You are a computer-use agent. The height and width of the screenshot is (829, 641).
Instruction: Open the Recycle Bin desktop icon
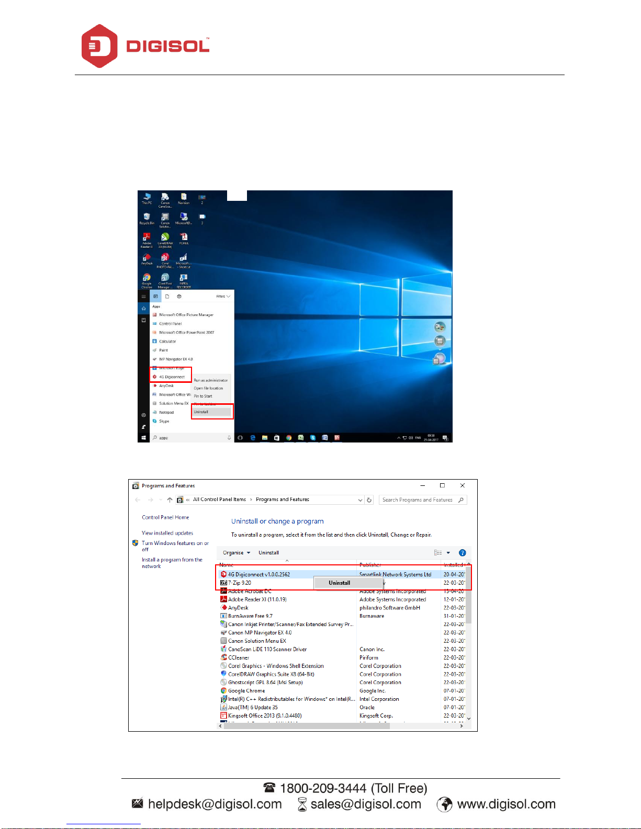[x=147, y=219]
